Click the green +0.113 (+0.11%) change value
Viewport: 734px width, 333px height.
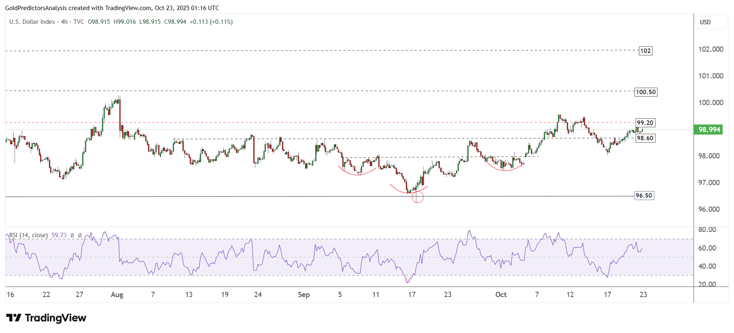tap(211, 22)
